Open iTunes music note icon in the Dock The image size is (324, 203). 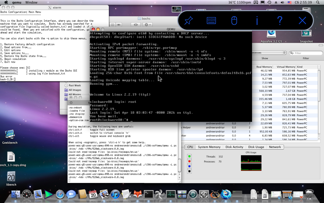[115, 194]
